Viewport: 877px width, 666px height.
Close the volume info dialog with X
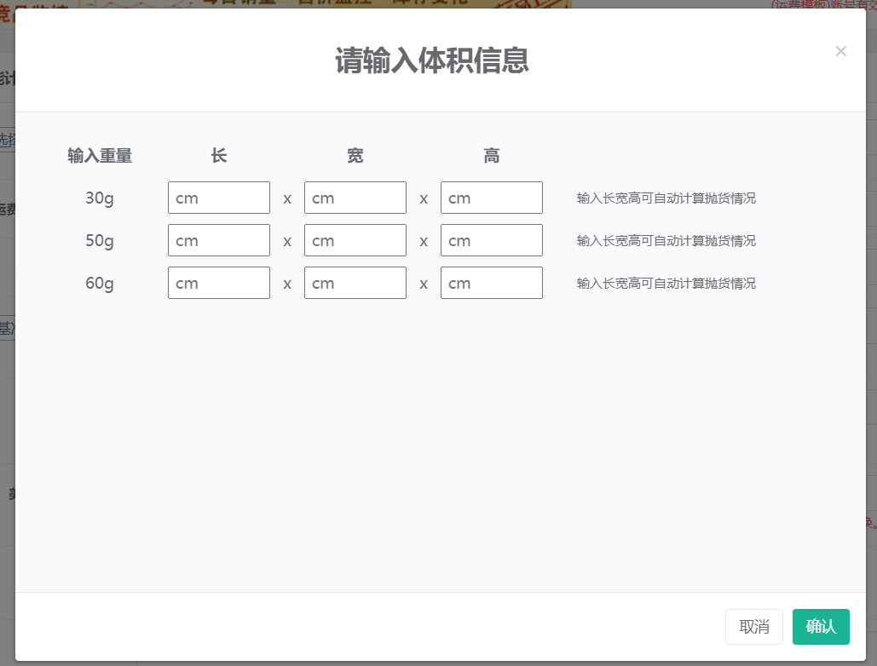point(840,51)
